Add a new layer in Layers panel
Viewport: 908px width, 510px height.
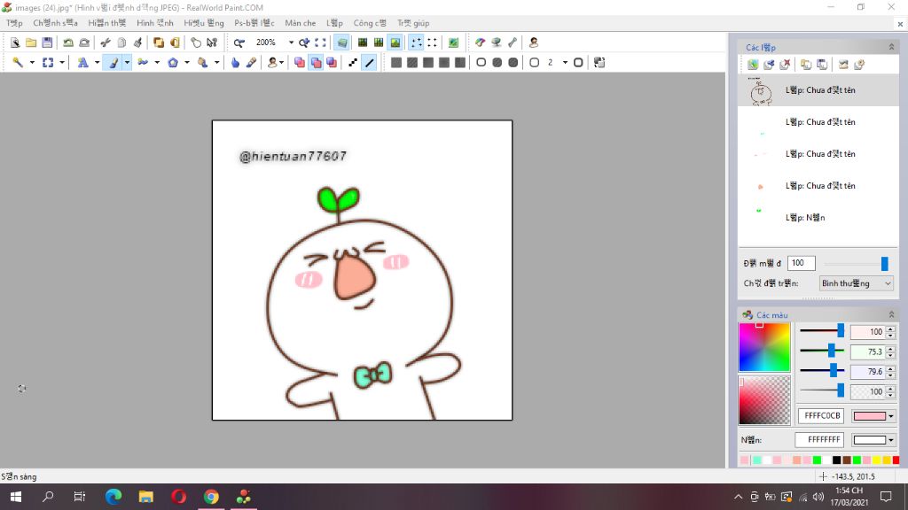[x=753, y=64]
